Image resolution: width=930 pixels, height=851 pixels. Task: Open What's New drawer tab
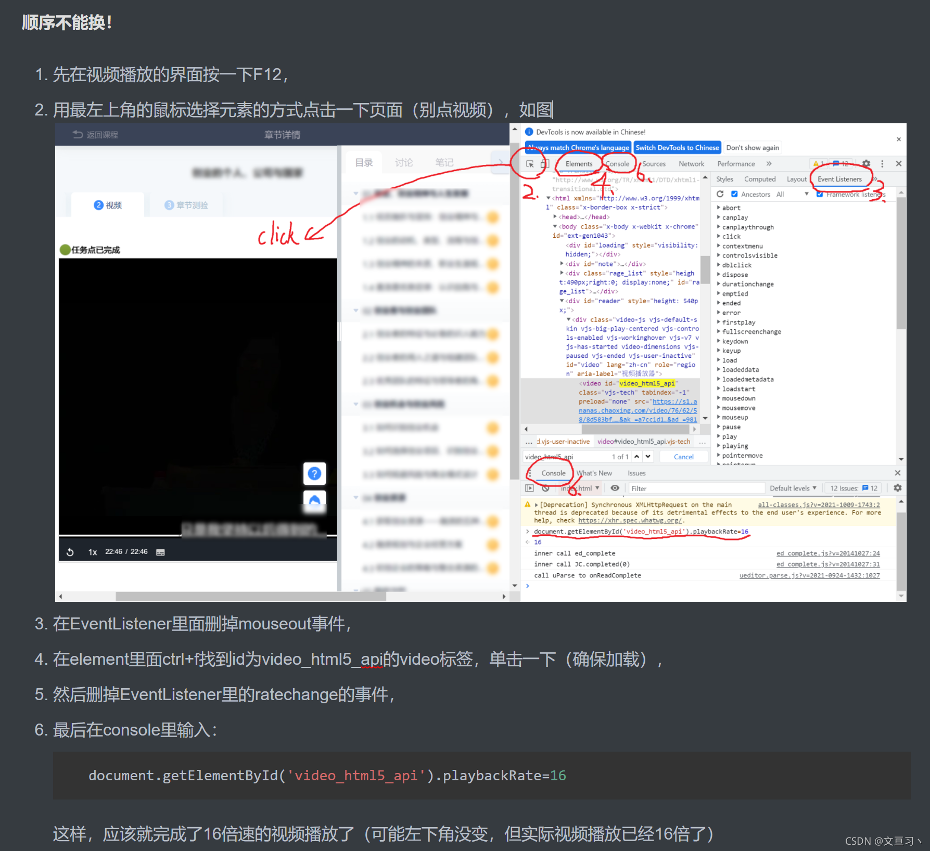tap(594, 473)
